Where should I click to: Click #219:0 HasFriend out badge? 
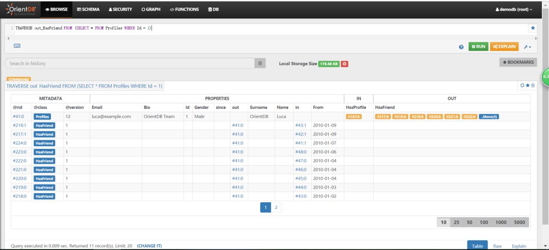[417, 116]
